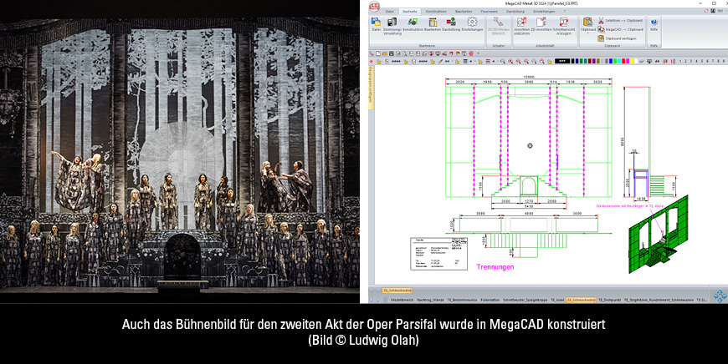Click the Konstruktion icon in Startmenü group
This screenshot has height=364, width=728.
coord(413,24)
